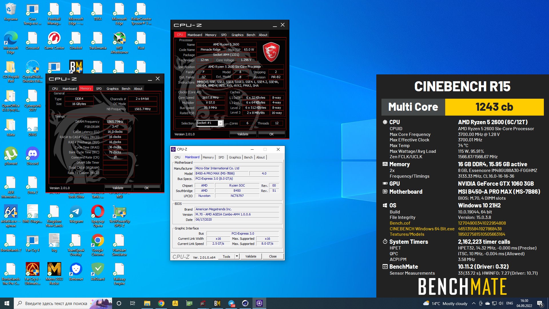The height and width of the screenshot is (309, 549).
Task: Click the BIOS date 06/17/2020 field
Action: (x=237, y=219)
